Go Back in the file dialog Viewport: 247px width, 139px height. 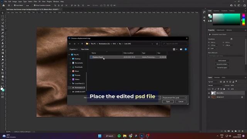click(70, 44)
